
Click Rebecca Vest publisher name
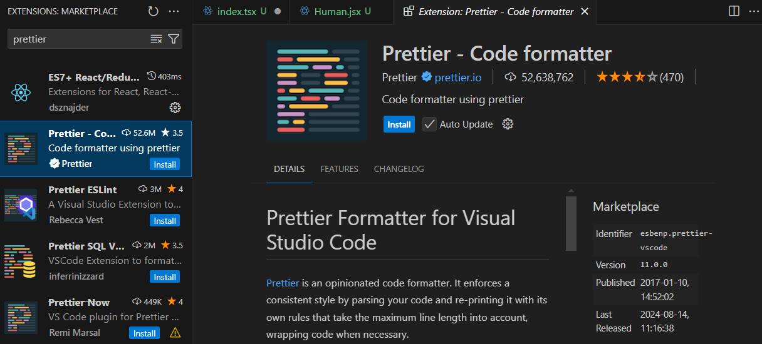pos(76,220)
